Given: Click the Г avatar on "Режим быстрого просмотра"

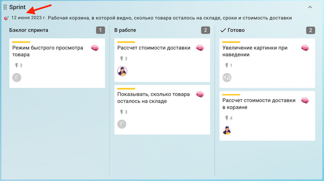Looking at the screenshot, I should pos(17,77).
